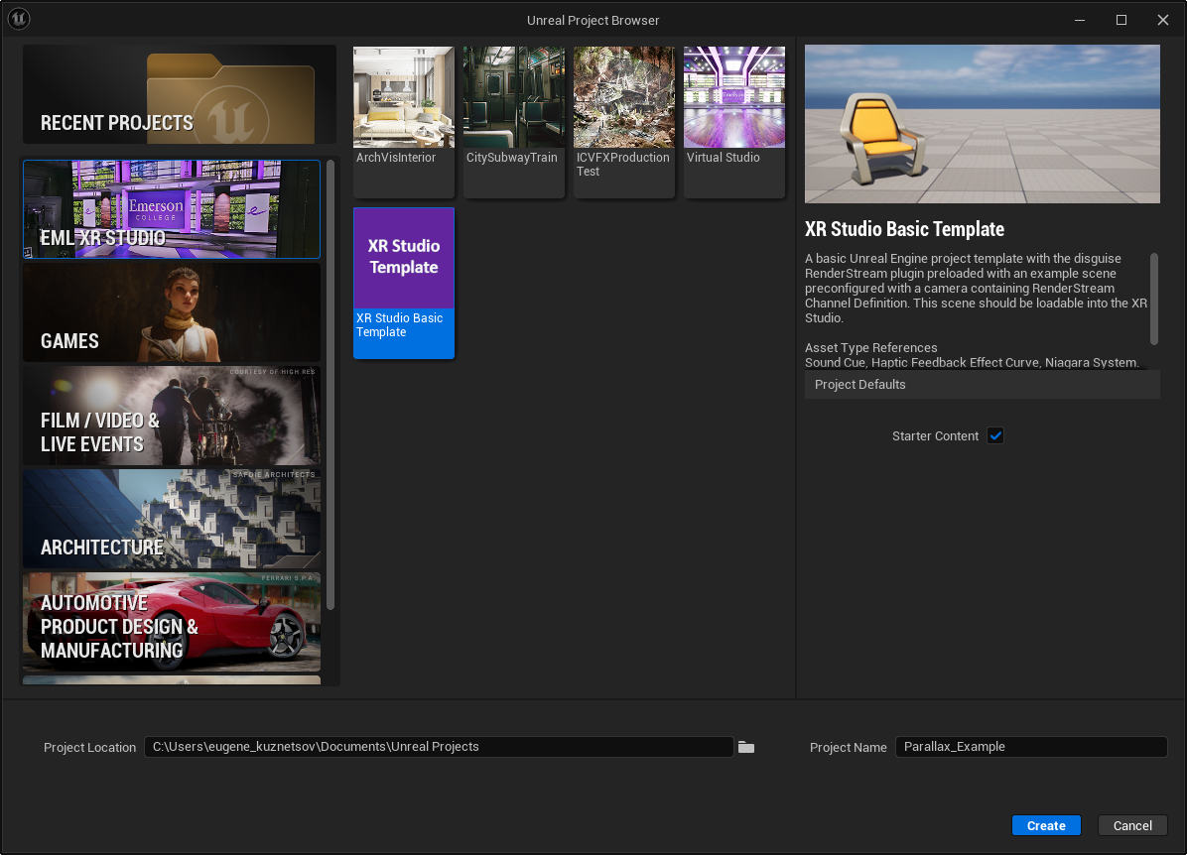Maximize the Unreal Project Browser window

(x=1121, y=20)
